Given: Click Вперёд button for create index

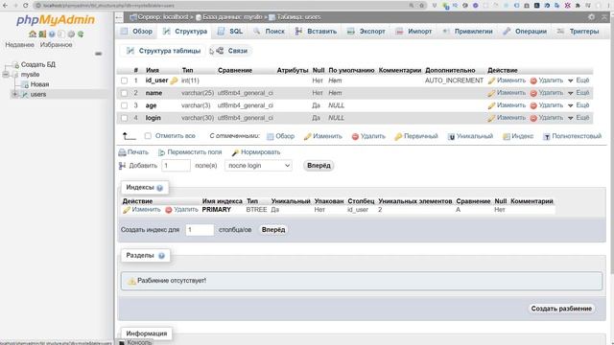Looking at the screenshot, I should click(273, 230).
